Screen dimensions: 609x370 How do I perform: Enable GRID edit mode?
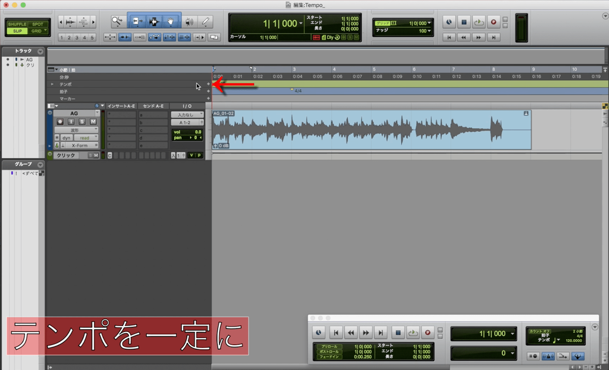pyautogui.click(x=37, y=31)
